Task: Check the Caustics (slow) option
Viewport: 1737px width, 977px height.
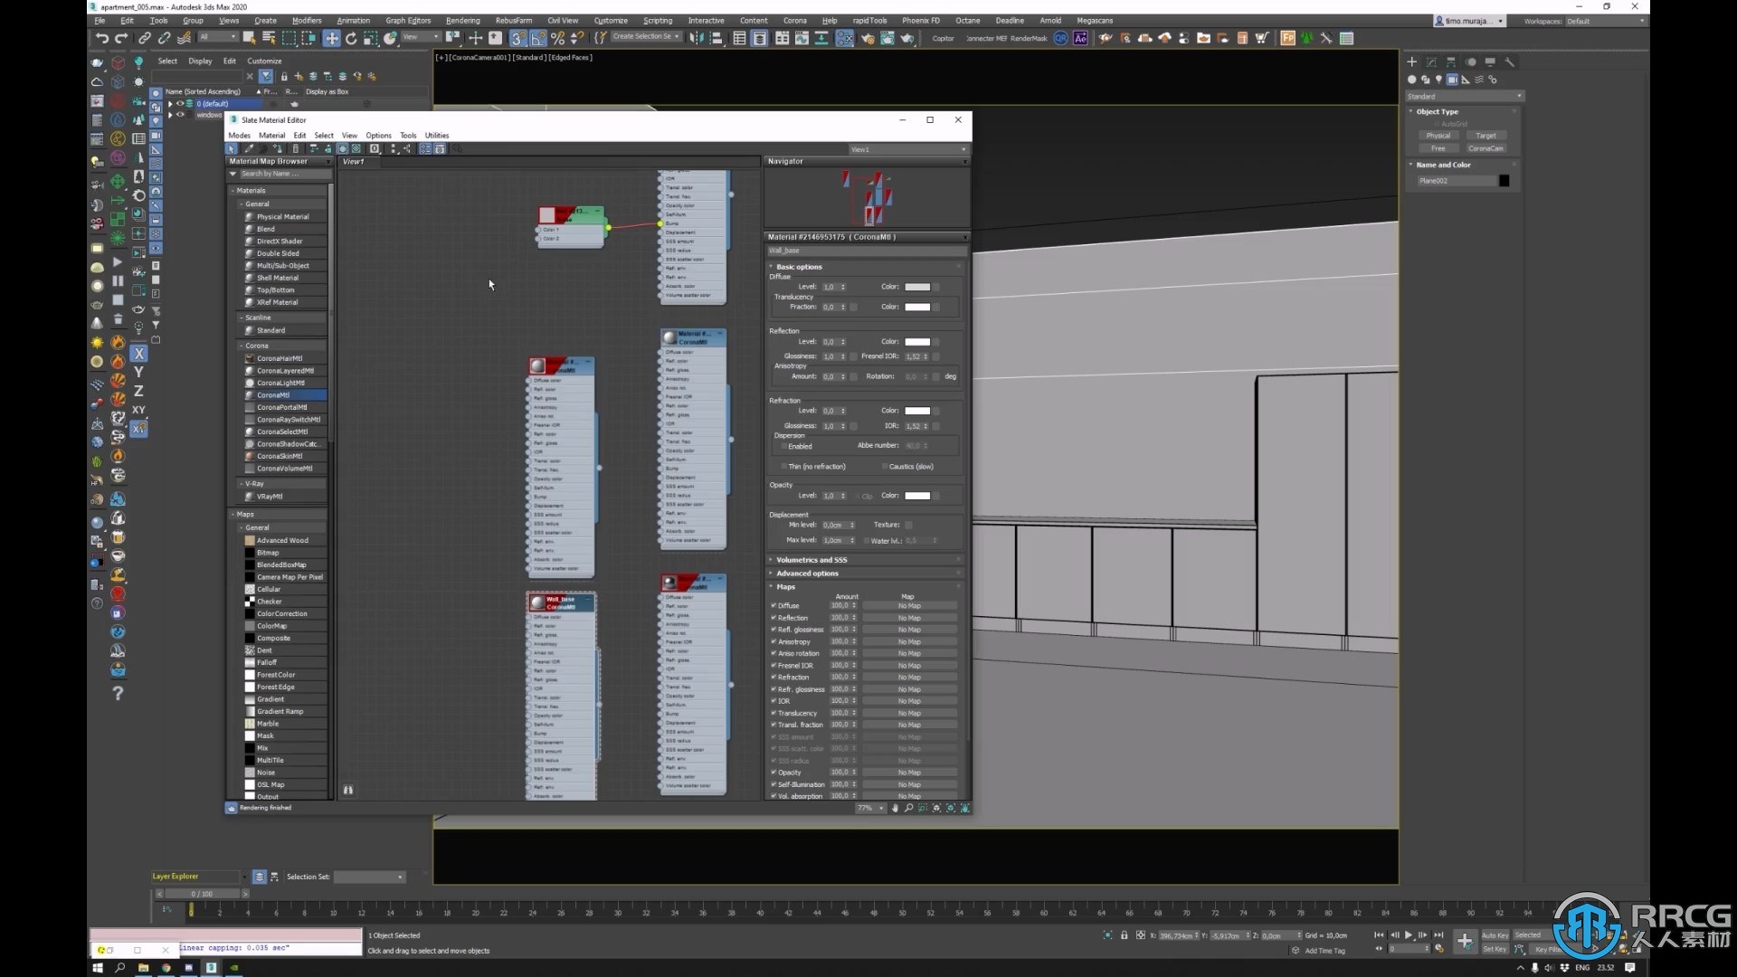Action: click(884, 467)
